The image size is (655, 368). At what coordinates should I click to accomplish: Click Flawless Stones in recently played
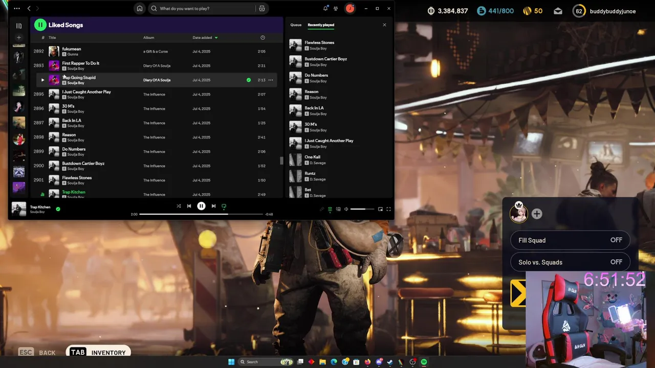coord(319,42)
